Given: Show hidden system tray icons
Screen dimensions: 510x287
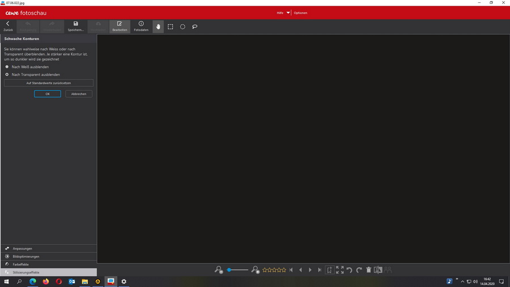Looking at the screenshot, I should 462,281.
